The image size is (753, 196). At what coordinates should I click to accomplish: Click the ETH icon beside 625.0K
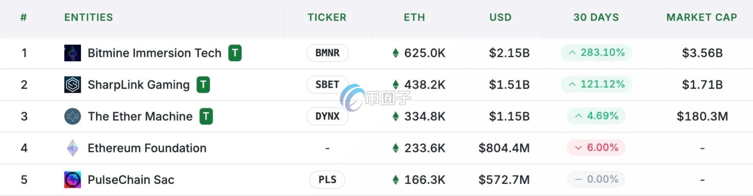396,53
